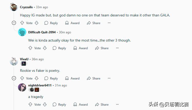Downvote nightdriver6411's reply
Viewport: 192px width, 110px height.
coord(45,104)
